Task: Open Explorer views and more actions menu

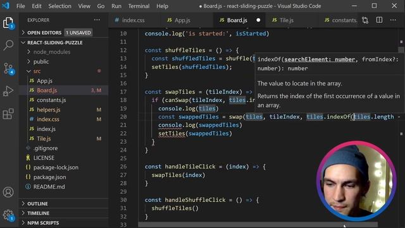Action: coord(97,20)
